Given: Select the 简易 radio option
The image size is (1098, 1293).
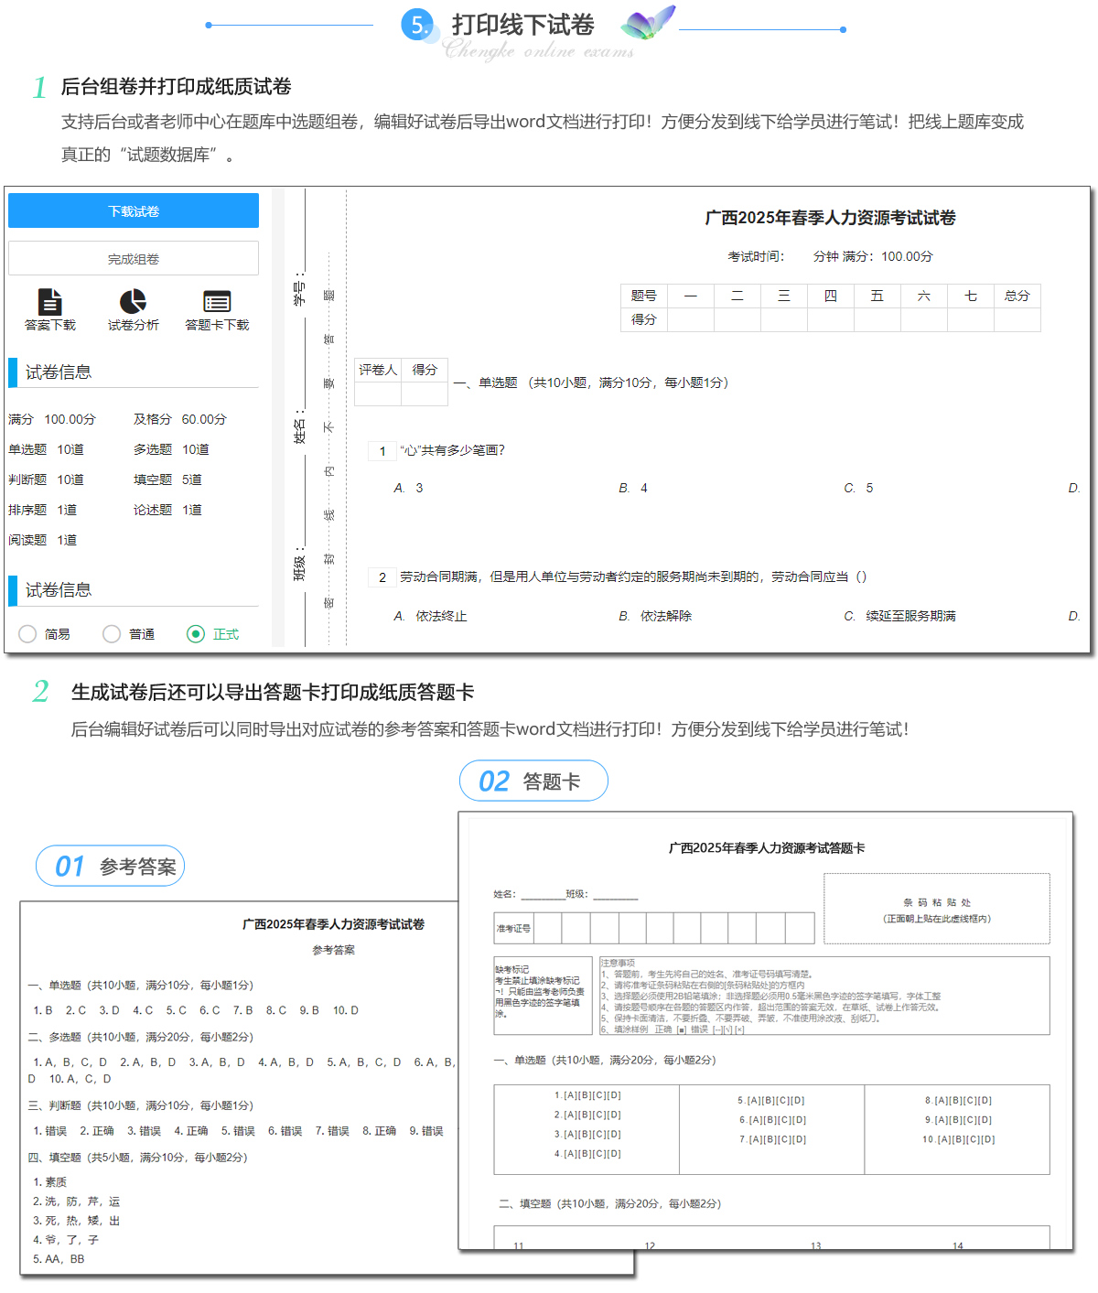Looking at the screenshot, I should tap(28, 634).
